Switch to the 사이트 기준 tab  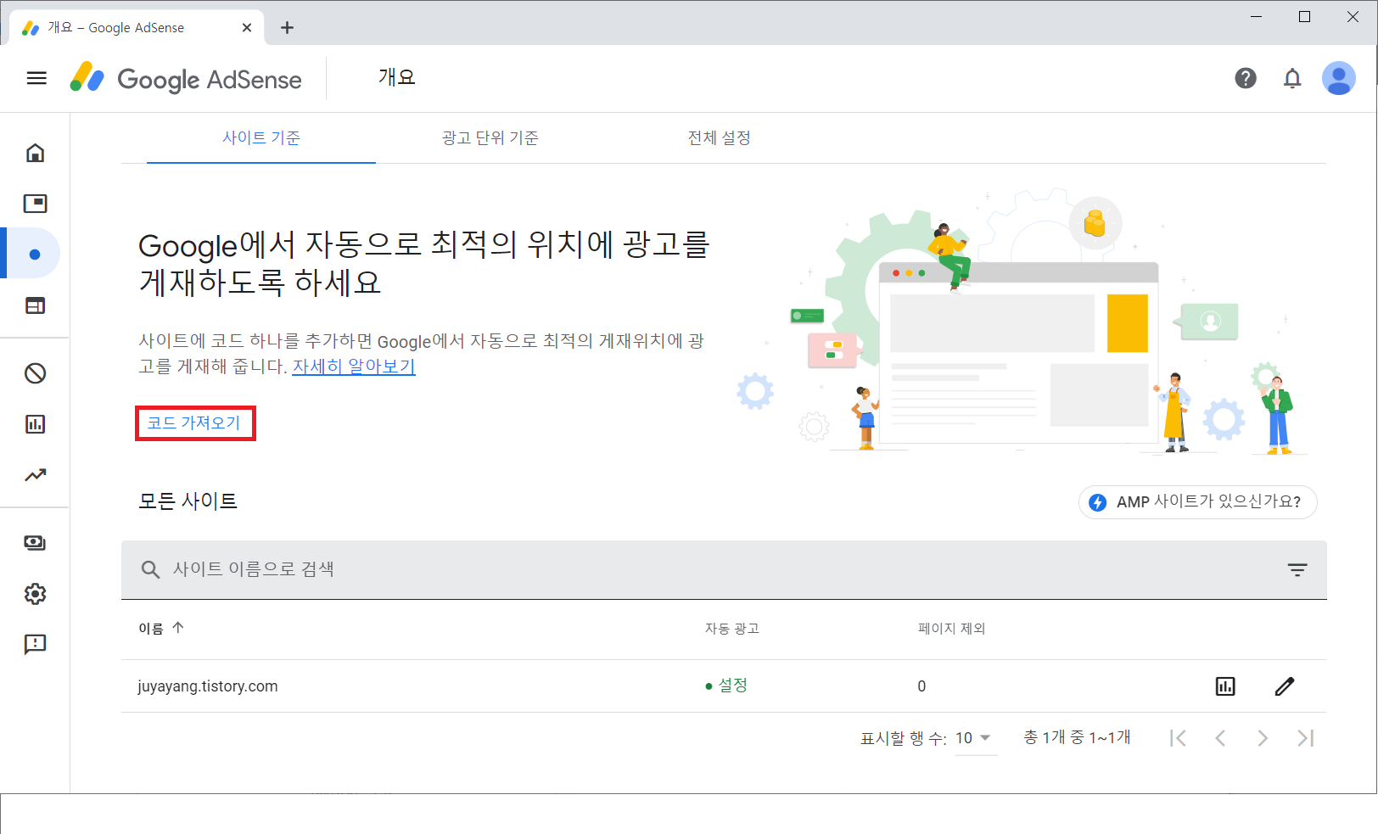[x=261, y=137]
